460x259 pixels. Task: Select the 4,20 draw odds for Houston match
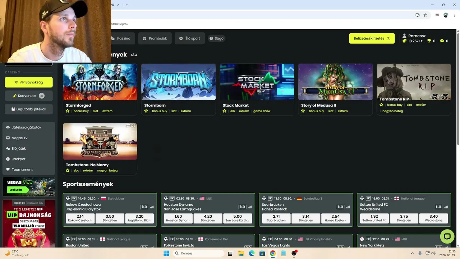point(208,218)
